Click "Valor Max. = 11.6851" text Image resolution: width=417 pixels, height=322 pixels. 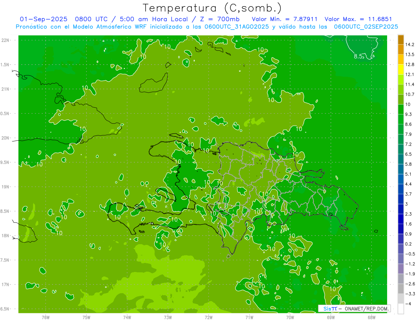[358, 19]
